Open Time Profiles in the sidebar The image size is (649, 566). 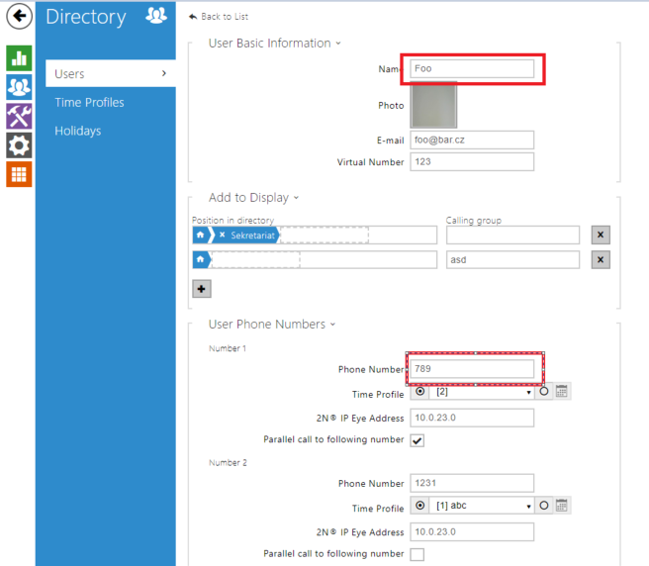89,102
